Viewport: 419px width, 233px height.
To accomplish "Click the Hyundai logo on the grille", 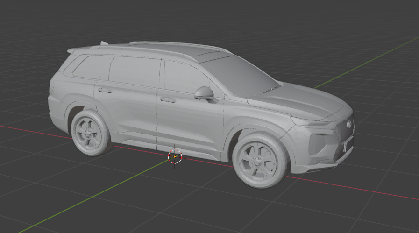I will pyautogui.click(x=349, y=124).
